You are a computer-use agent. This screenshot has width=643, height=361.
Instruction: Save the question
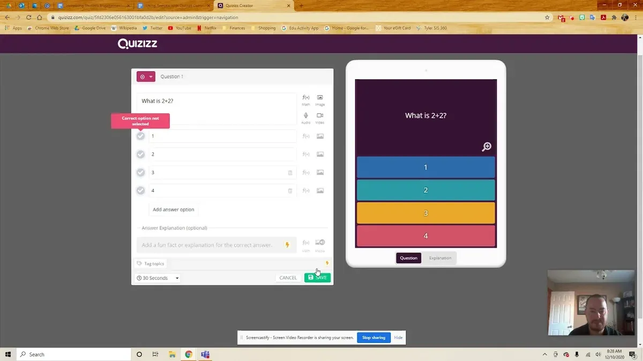[317, 278]
